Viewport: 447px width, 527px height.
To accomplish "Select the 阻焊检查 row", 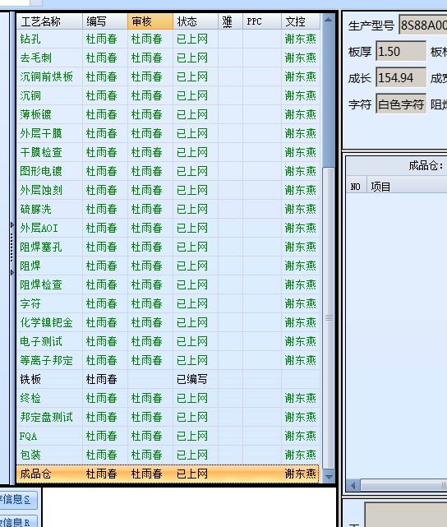I will pyautogui.click(x=168, y=285).
